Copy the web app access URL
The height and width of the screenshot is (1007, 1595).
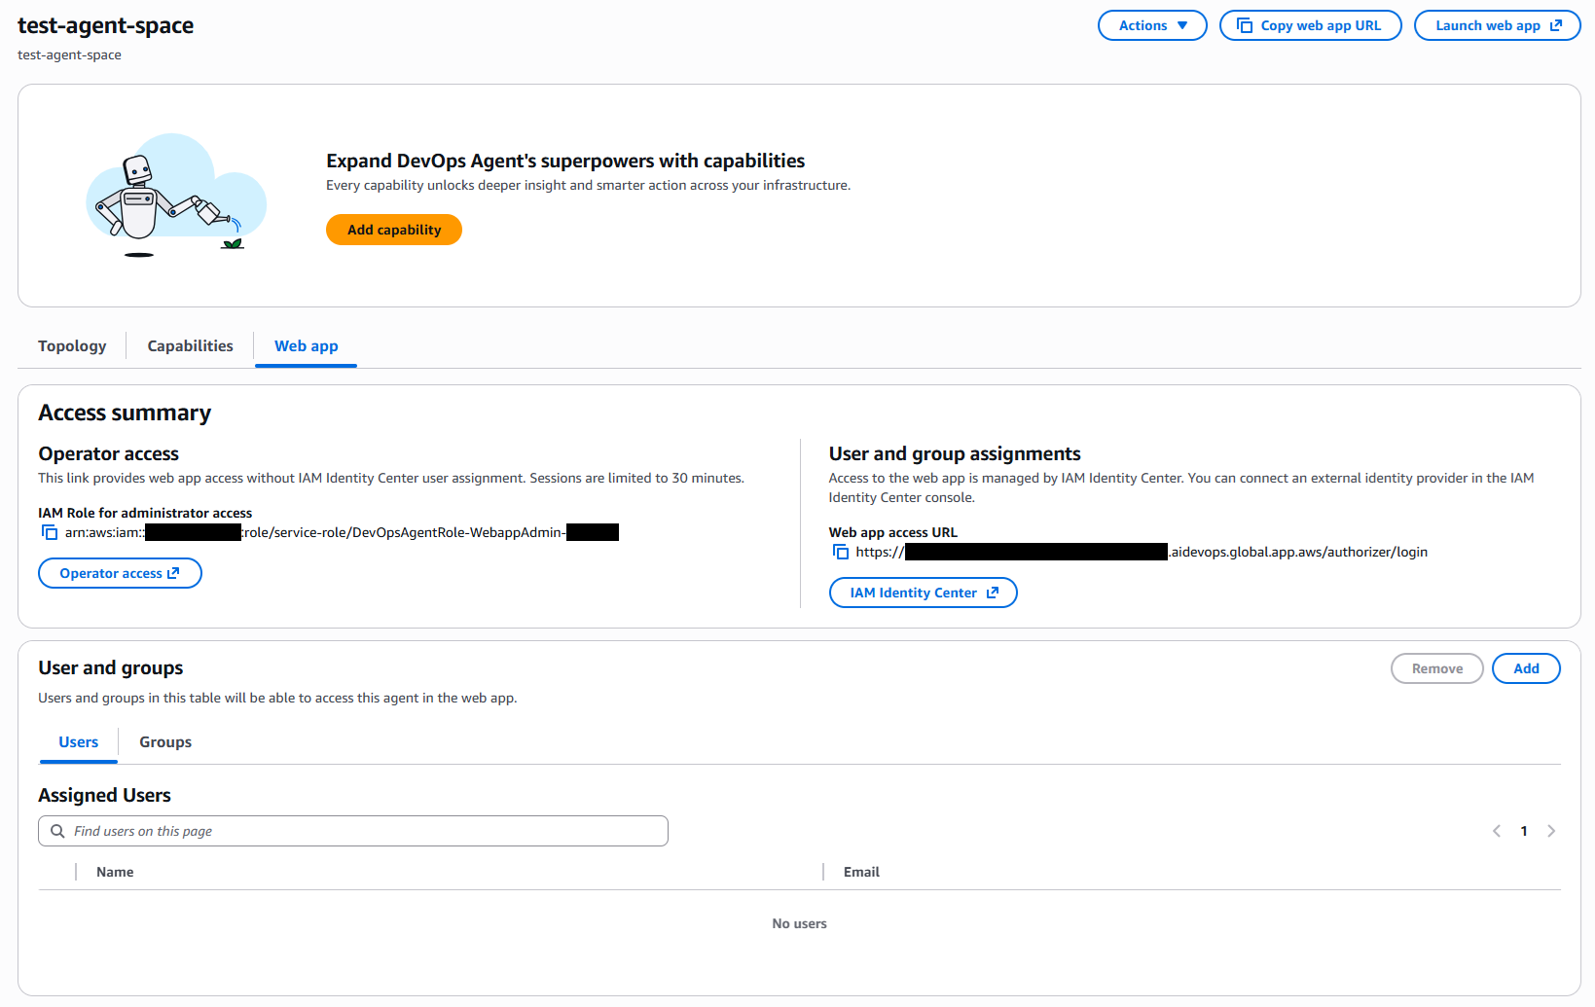click(x=840, y=552)
